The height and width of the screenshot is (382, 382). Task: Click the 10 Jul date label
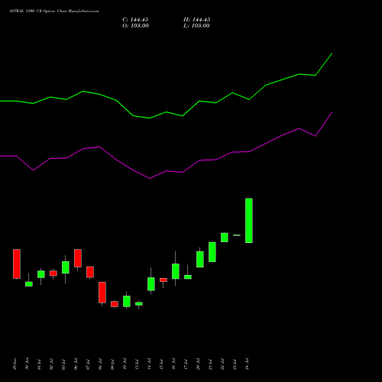click(x=125, y=364)
